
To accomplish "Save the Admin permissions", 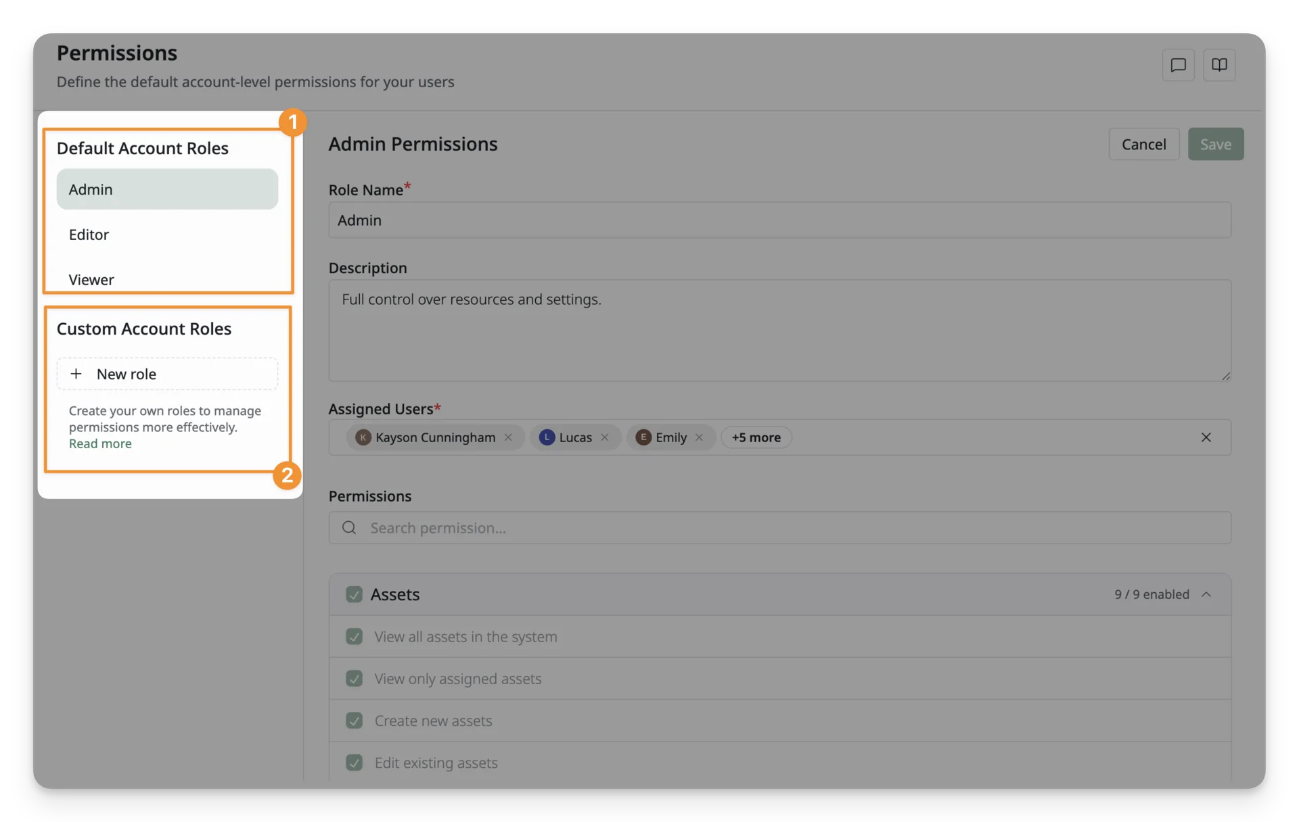I will click(1215, 144).
